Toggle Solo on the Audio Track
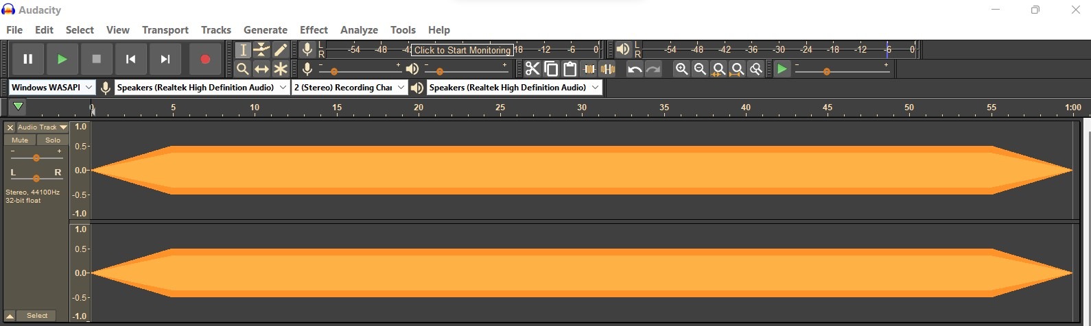 [53, 140]
